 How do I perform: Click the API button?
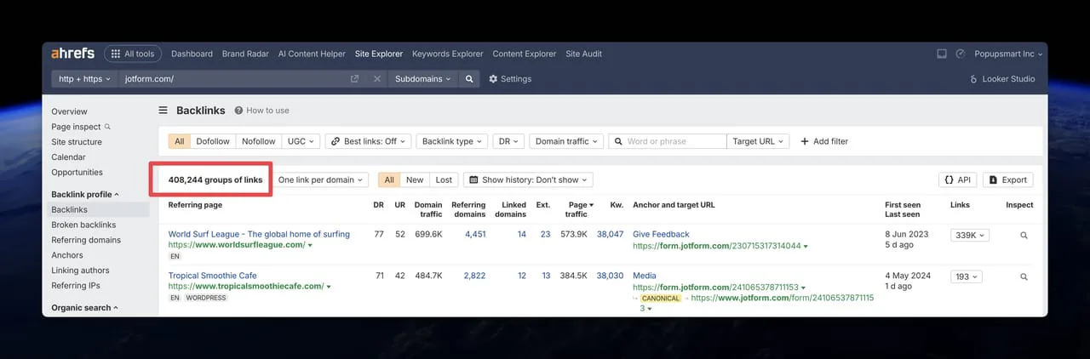coord(957,179)
